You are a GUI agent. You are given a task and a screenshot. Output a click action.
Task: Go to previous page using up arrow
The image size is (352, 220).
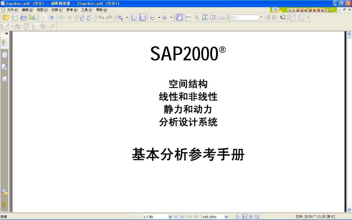[x=43, y=17]
